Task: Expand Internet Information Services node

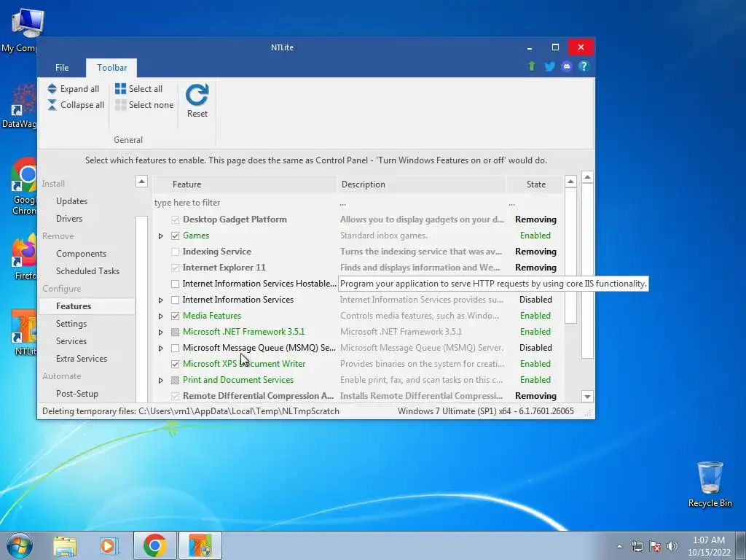Action: click(161, 300)
